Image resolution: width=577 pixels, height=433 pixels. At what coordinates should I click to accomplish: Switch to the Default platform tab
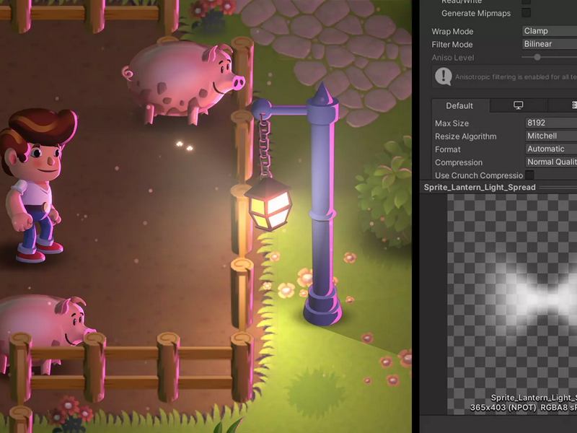coord(460,105)
